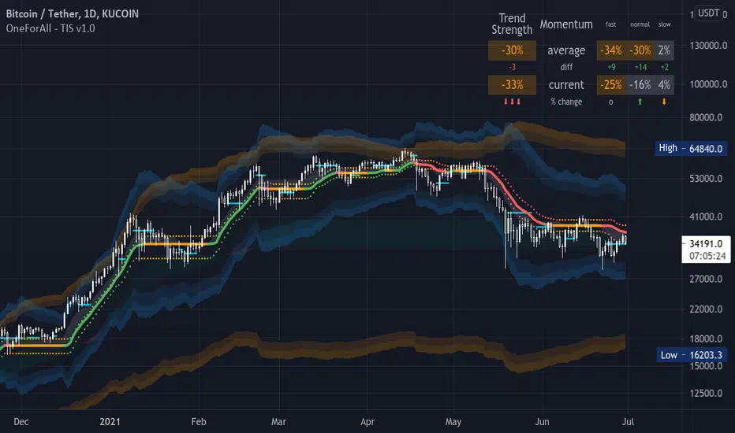This screenshot has height=433, width=735.
Task: Click the green up arrow in % change row
Action: 640,102
